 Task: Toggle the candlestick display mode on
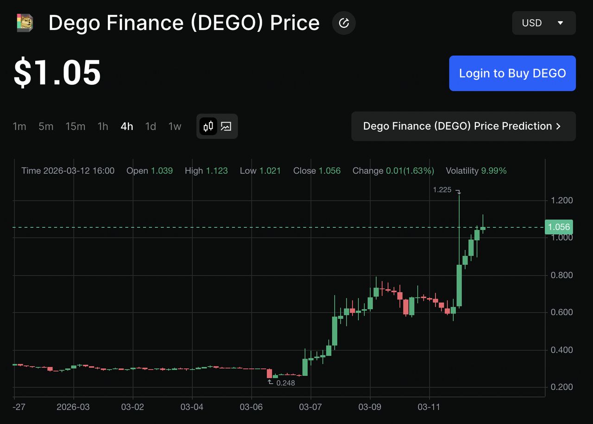(208, 126)
